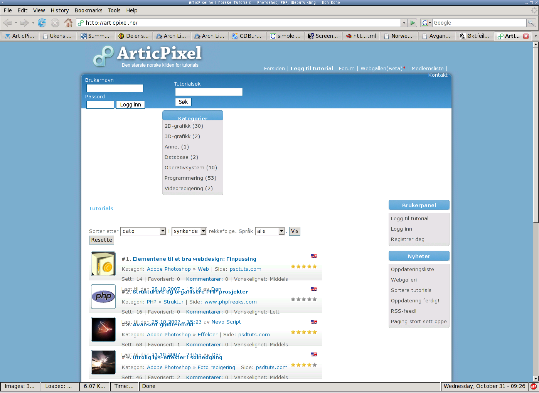
Task: Focus the Google search box
Action: click(479, 23)
